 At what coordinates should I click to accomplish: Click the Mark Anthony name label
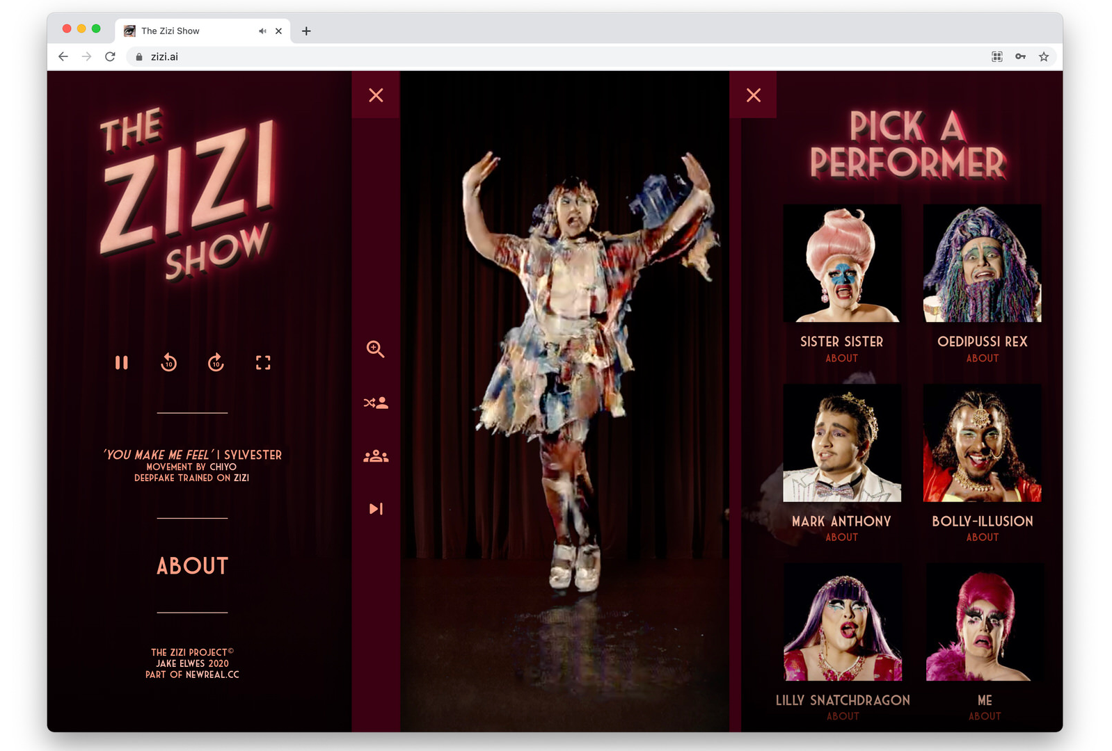tap(842, 521)
